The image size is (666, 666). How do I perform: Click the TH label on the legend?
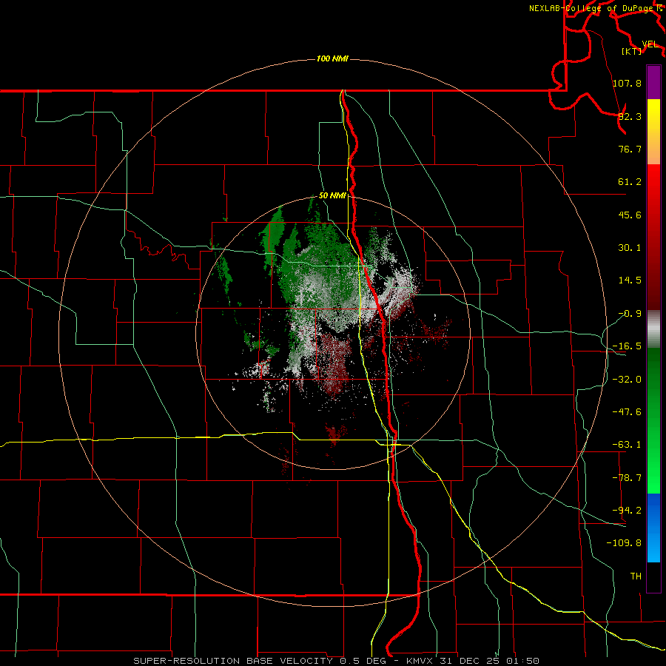636,576
